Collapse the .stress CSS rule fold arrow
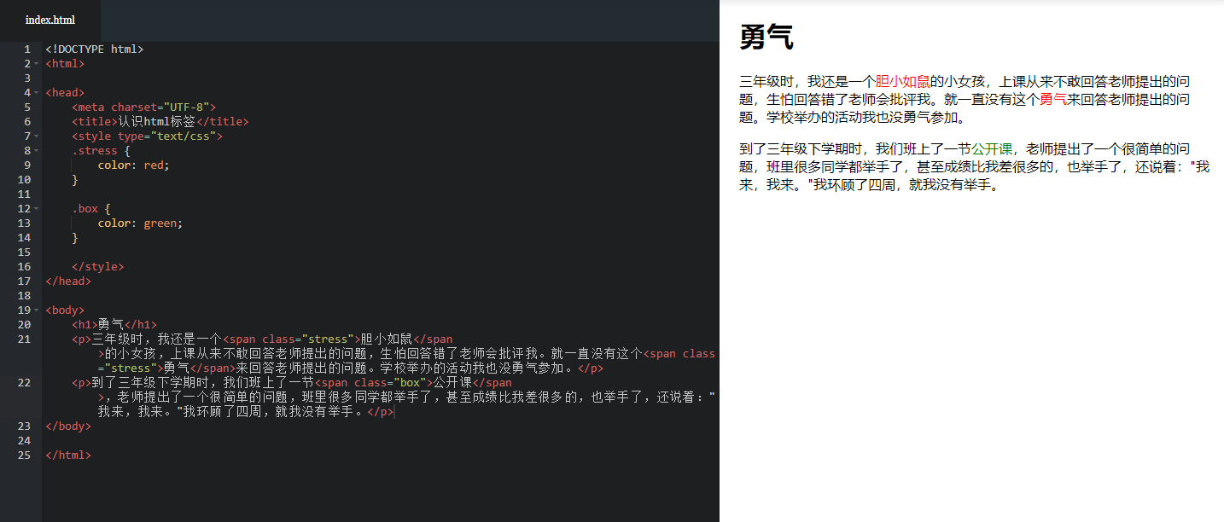Image resolution: width=1224 pixels, height=522 pixels. 38,150
